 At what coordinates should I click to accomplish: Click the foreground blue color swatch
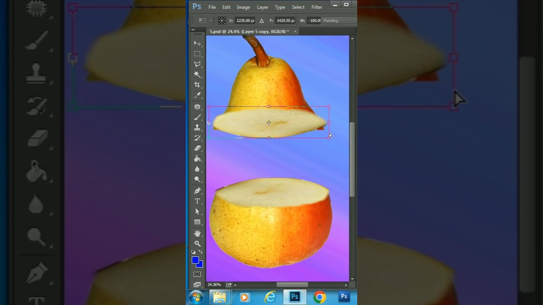coord(195,260)
